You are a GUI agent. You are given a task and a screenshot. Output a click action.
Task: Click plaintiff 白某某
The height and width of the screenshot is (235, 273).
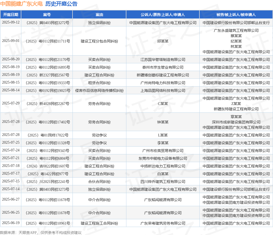coord(163,174)
